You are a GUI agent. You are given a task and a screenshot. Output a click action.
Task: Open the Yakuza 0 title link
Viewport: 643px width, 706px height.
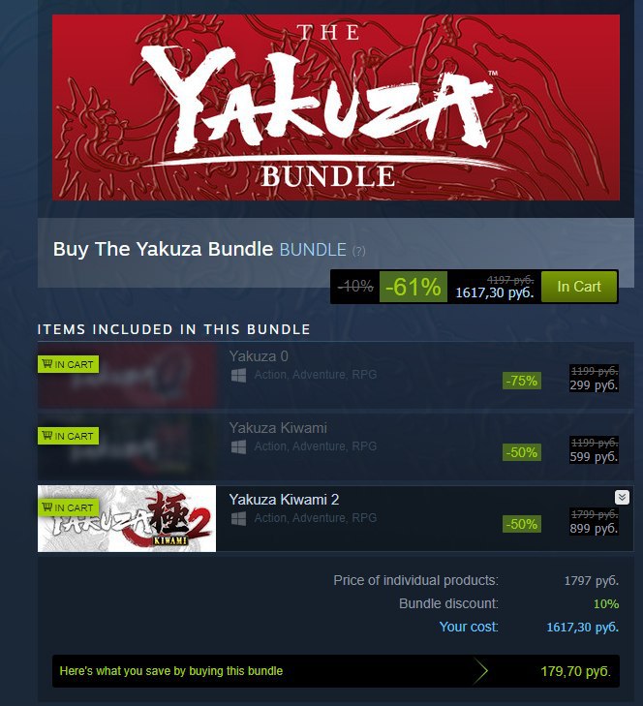(259, 356)
